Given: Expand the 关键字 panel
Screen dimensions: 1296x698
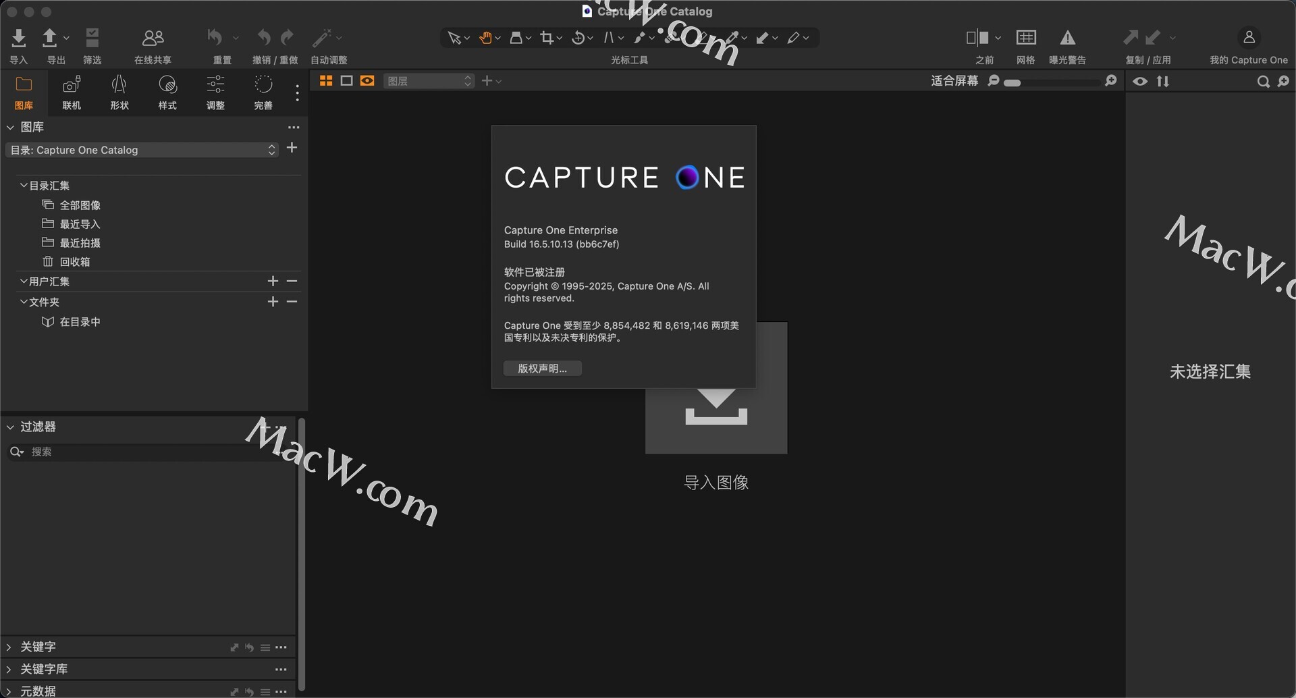Looking at the screenshot, I should pyautogui.click(x=9, y=647).
